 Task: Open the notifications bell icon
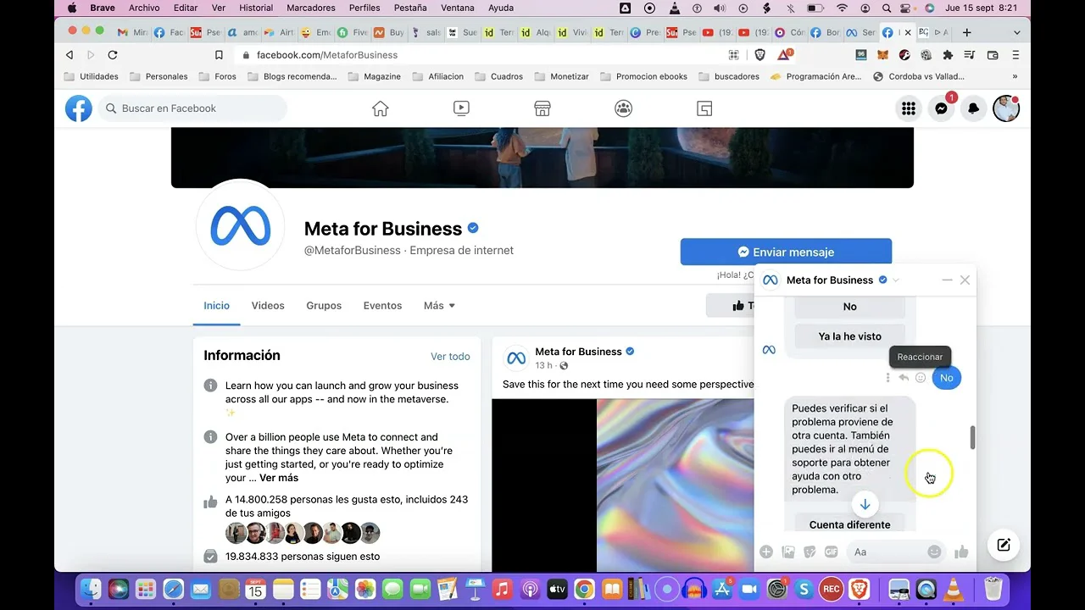pos(973,108)
